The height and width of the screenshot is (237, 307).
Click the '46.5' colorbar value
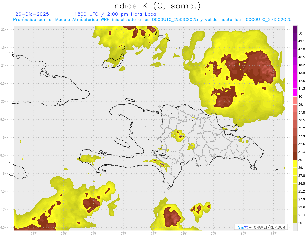(302, 57)
